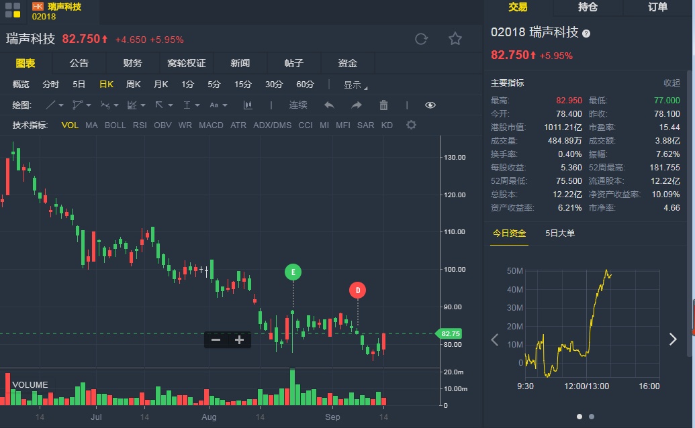Viewport: 695px width, 428px height.
Task: Collapse the 主要指标 section via 收起
Action: coord(671,83)
